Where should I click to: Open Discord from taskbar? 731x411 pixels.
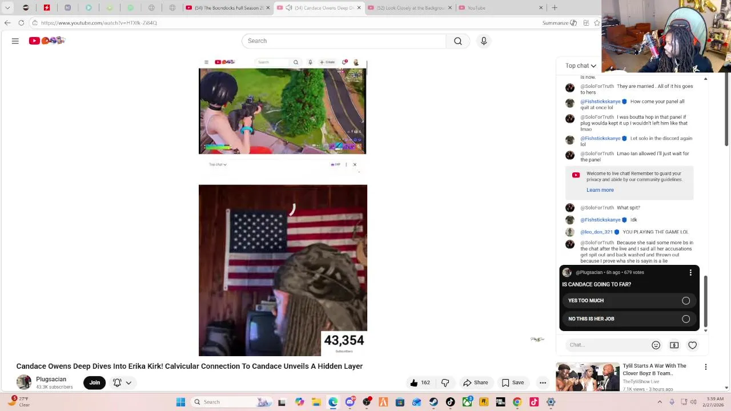click(350, 402)
